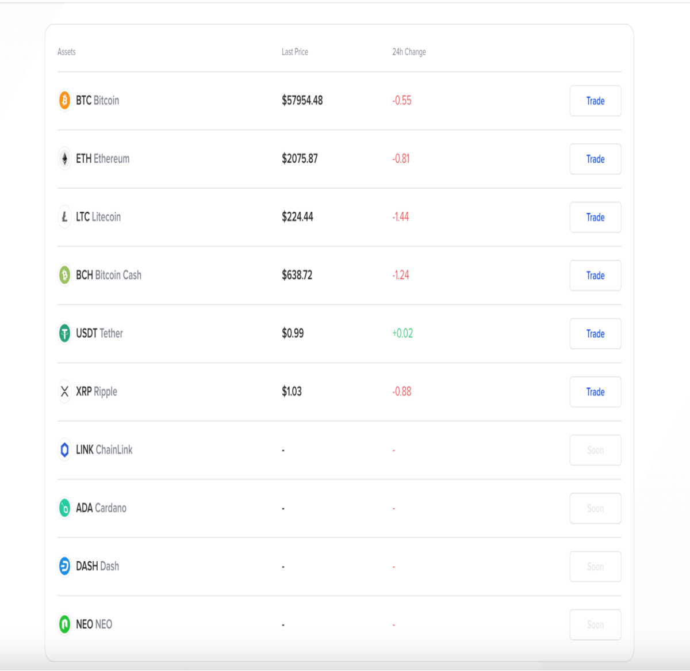
Task: Select the XRP Ripple asset name
Action: tap(97, 391)
